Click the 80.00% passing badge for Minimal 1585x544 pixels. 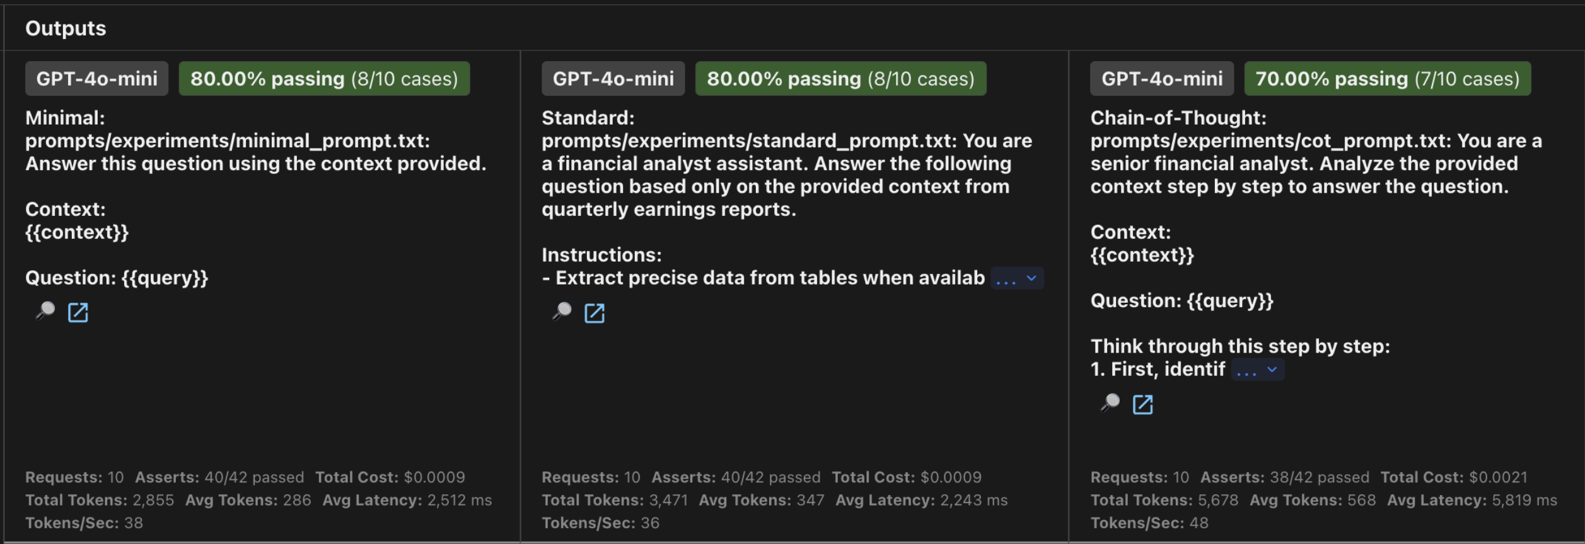click(x=323, y=78)
